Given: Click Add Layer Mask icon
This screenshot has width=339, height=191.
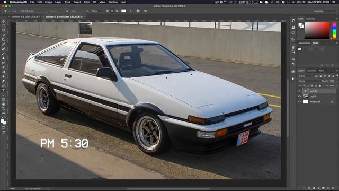Looking at the screenshot, I should (x=314, y=188).
